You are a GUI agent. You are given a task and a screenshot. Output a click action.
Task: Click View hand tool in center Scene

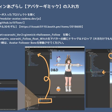51,53
